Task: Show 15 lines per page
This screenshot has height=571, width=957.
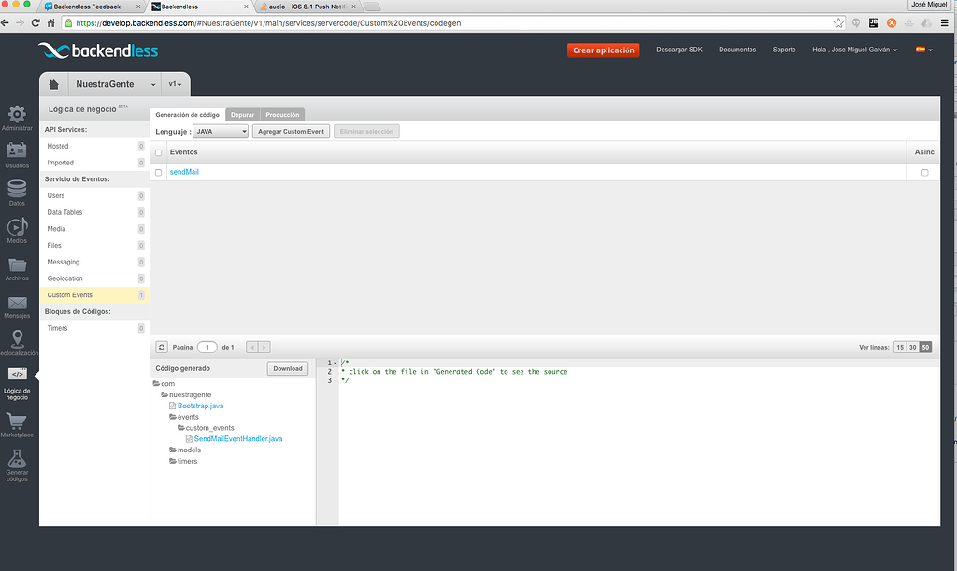Action: pyautogui.click(x=900, y=347)
